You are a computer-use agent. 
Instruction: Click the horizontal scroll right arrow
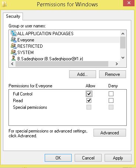point(117,64)
